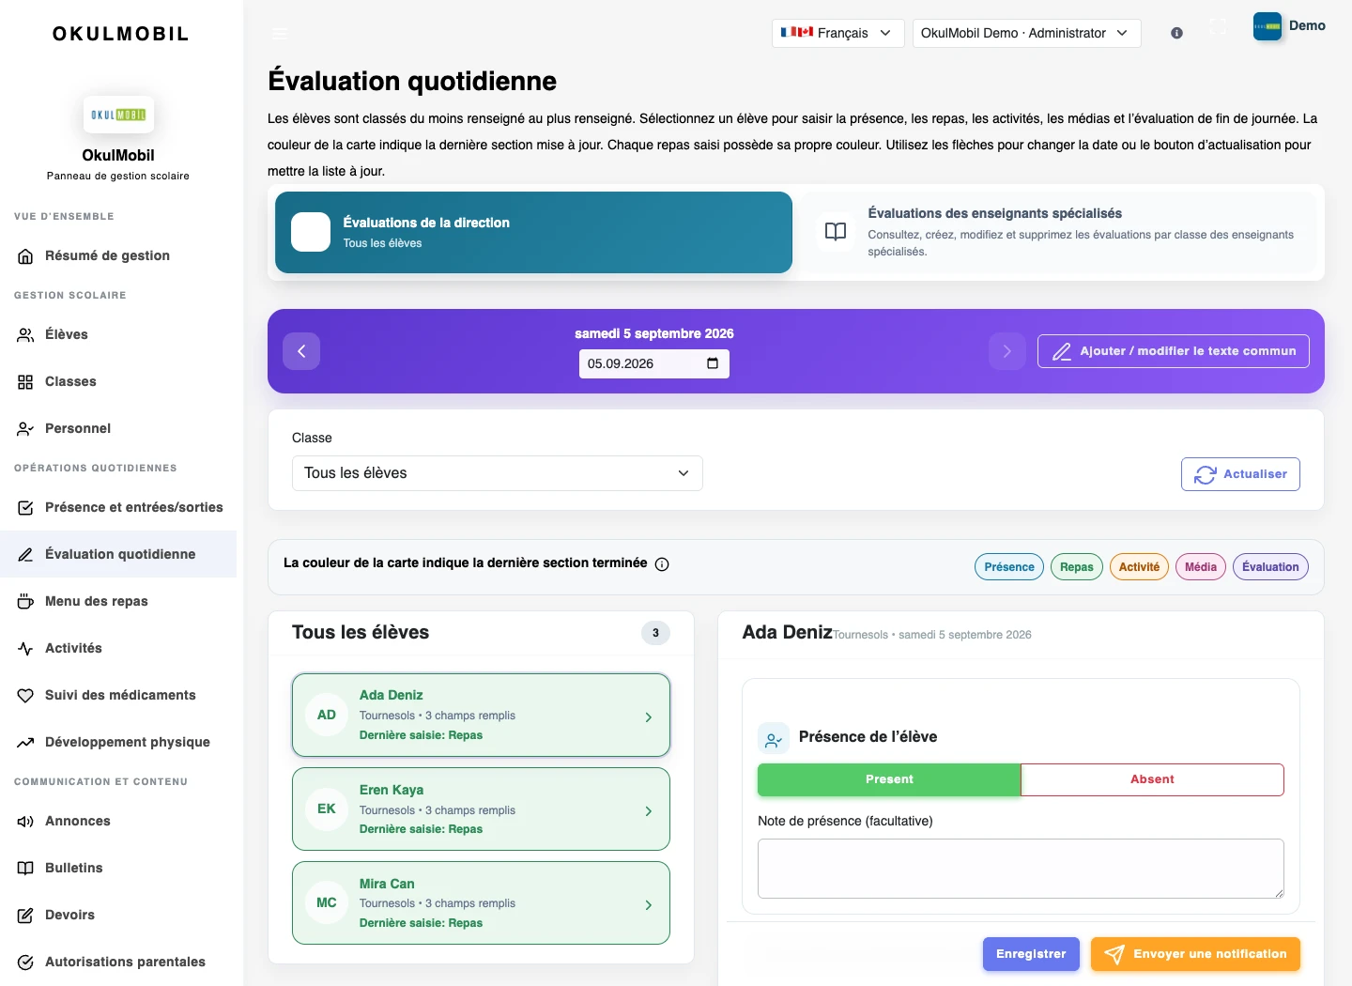The height and width of the screenshot is (986, 1352).
Task: Expand the Classe 'Tous les élèves' dropdown
Action: pos(498,473)
